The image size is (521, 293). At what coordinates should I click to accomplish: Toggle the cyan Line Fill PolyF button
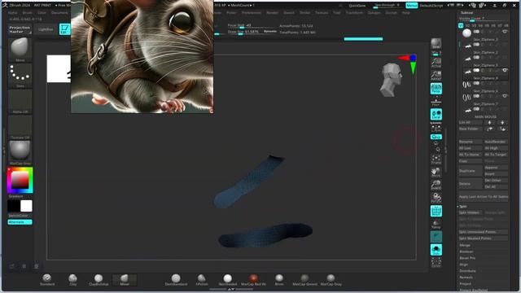click(x=436, y=211)
